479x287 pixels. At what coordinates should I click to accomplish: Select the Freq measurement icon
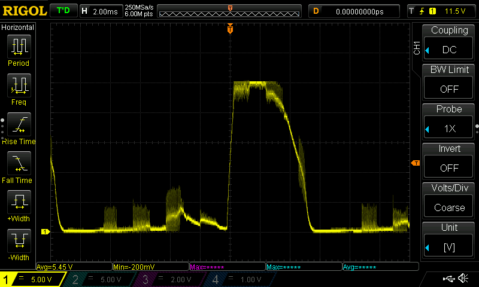tap(18, 86)
